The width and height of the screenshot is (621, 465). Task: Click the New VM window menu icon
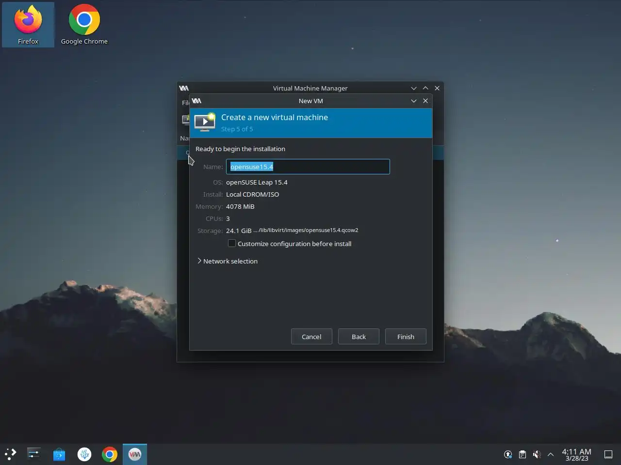pos(196,101)
